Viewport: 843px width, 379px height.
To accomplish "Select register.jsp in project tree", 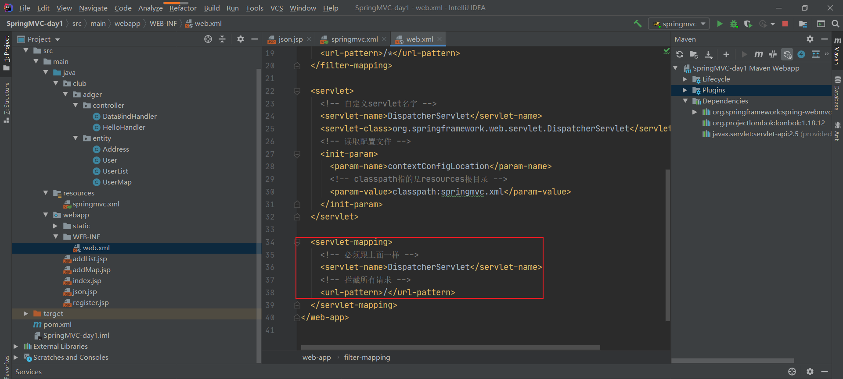I will tap(90, 302).
